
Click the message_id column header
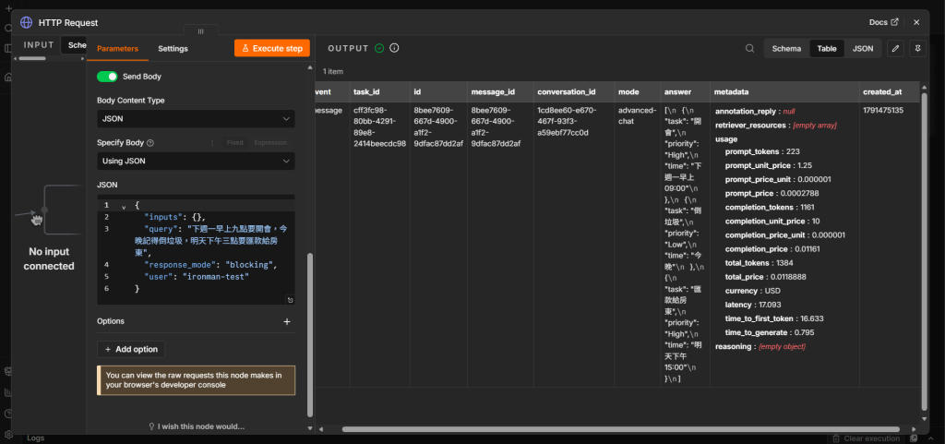point(499,92)
